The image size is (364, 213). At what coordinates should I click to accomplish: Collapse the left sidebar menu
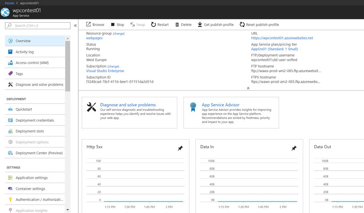(75, 25)
